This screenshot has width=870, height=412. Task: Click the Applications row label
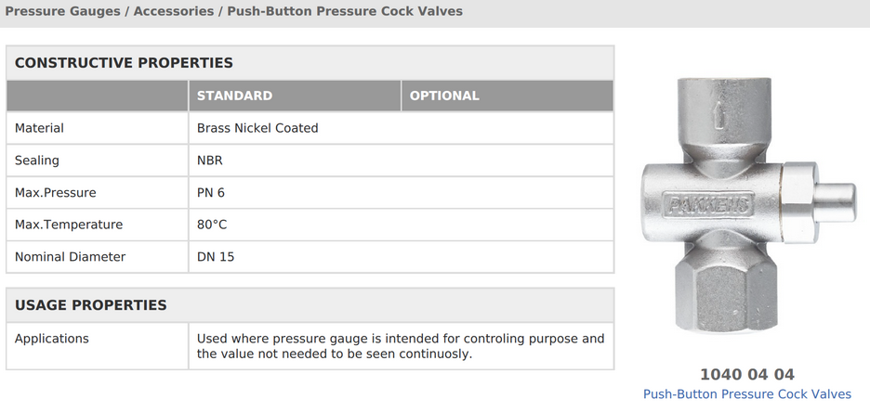[52, 339]
